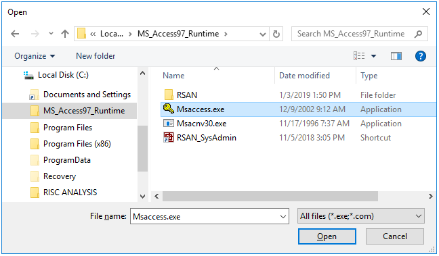Click the horizontal scrollbar right arrow
The height and width of the screenshot is (256, 439).
tap(431, 197)
